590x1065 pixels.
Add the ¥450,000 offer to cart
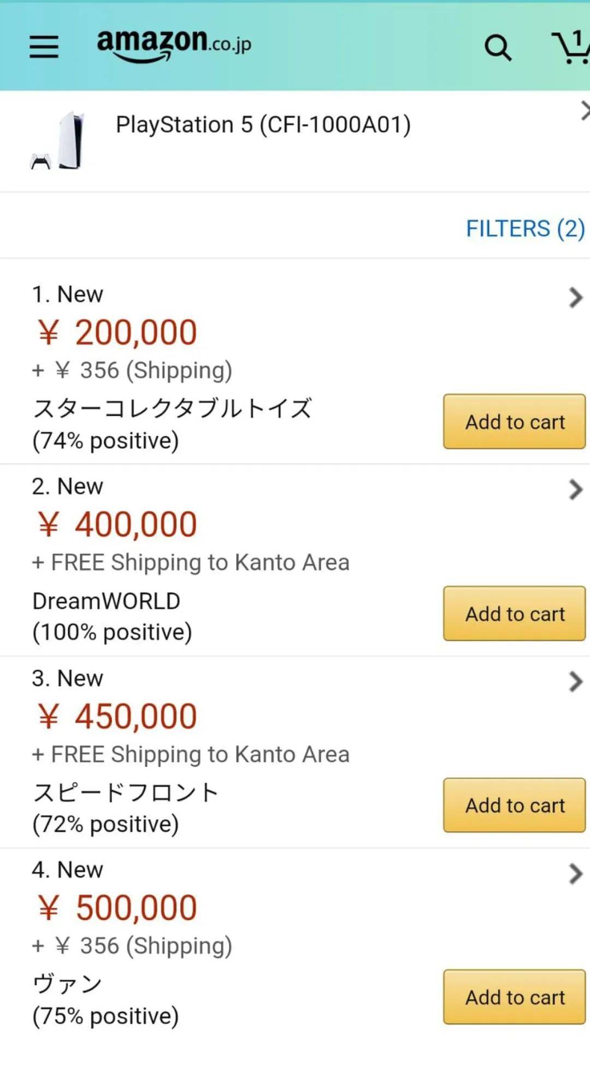coord(514,805)
